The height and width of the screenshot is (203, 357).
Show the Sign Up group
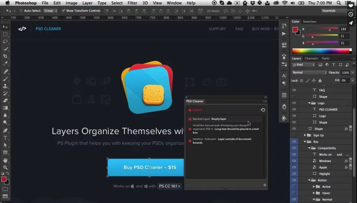294,135
